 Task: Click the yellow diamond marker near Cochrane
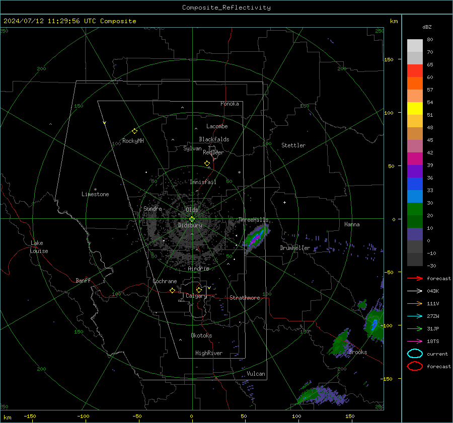tap(172, 291)
